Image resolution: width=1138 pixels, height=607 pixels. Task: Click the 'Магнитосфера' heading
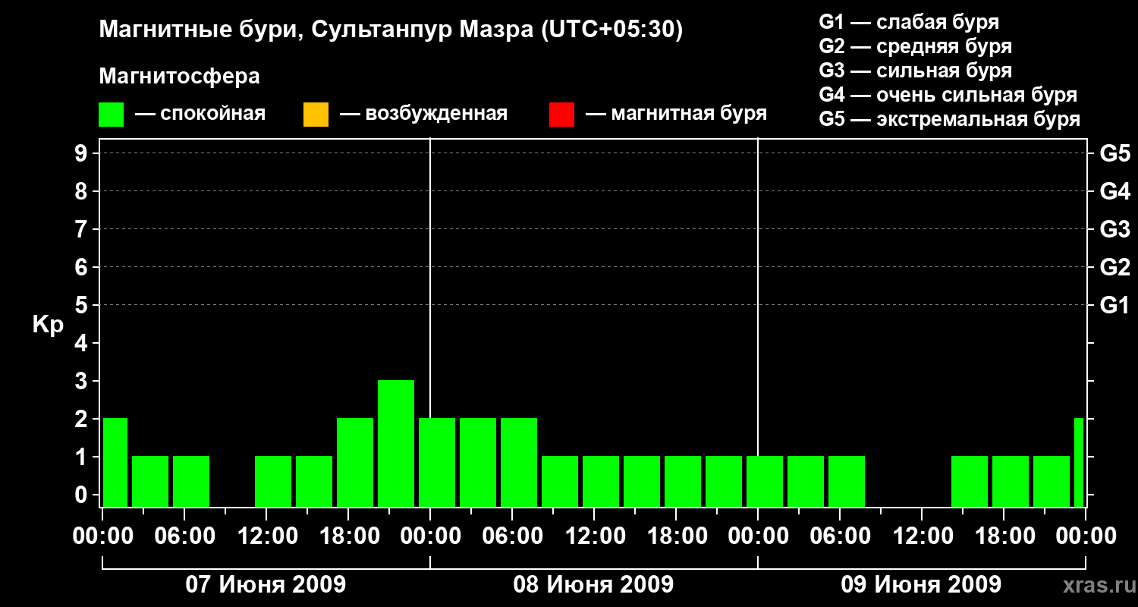click(x=180, y=77)
